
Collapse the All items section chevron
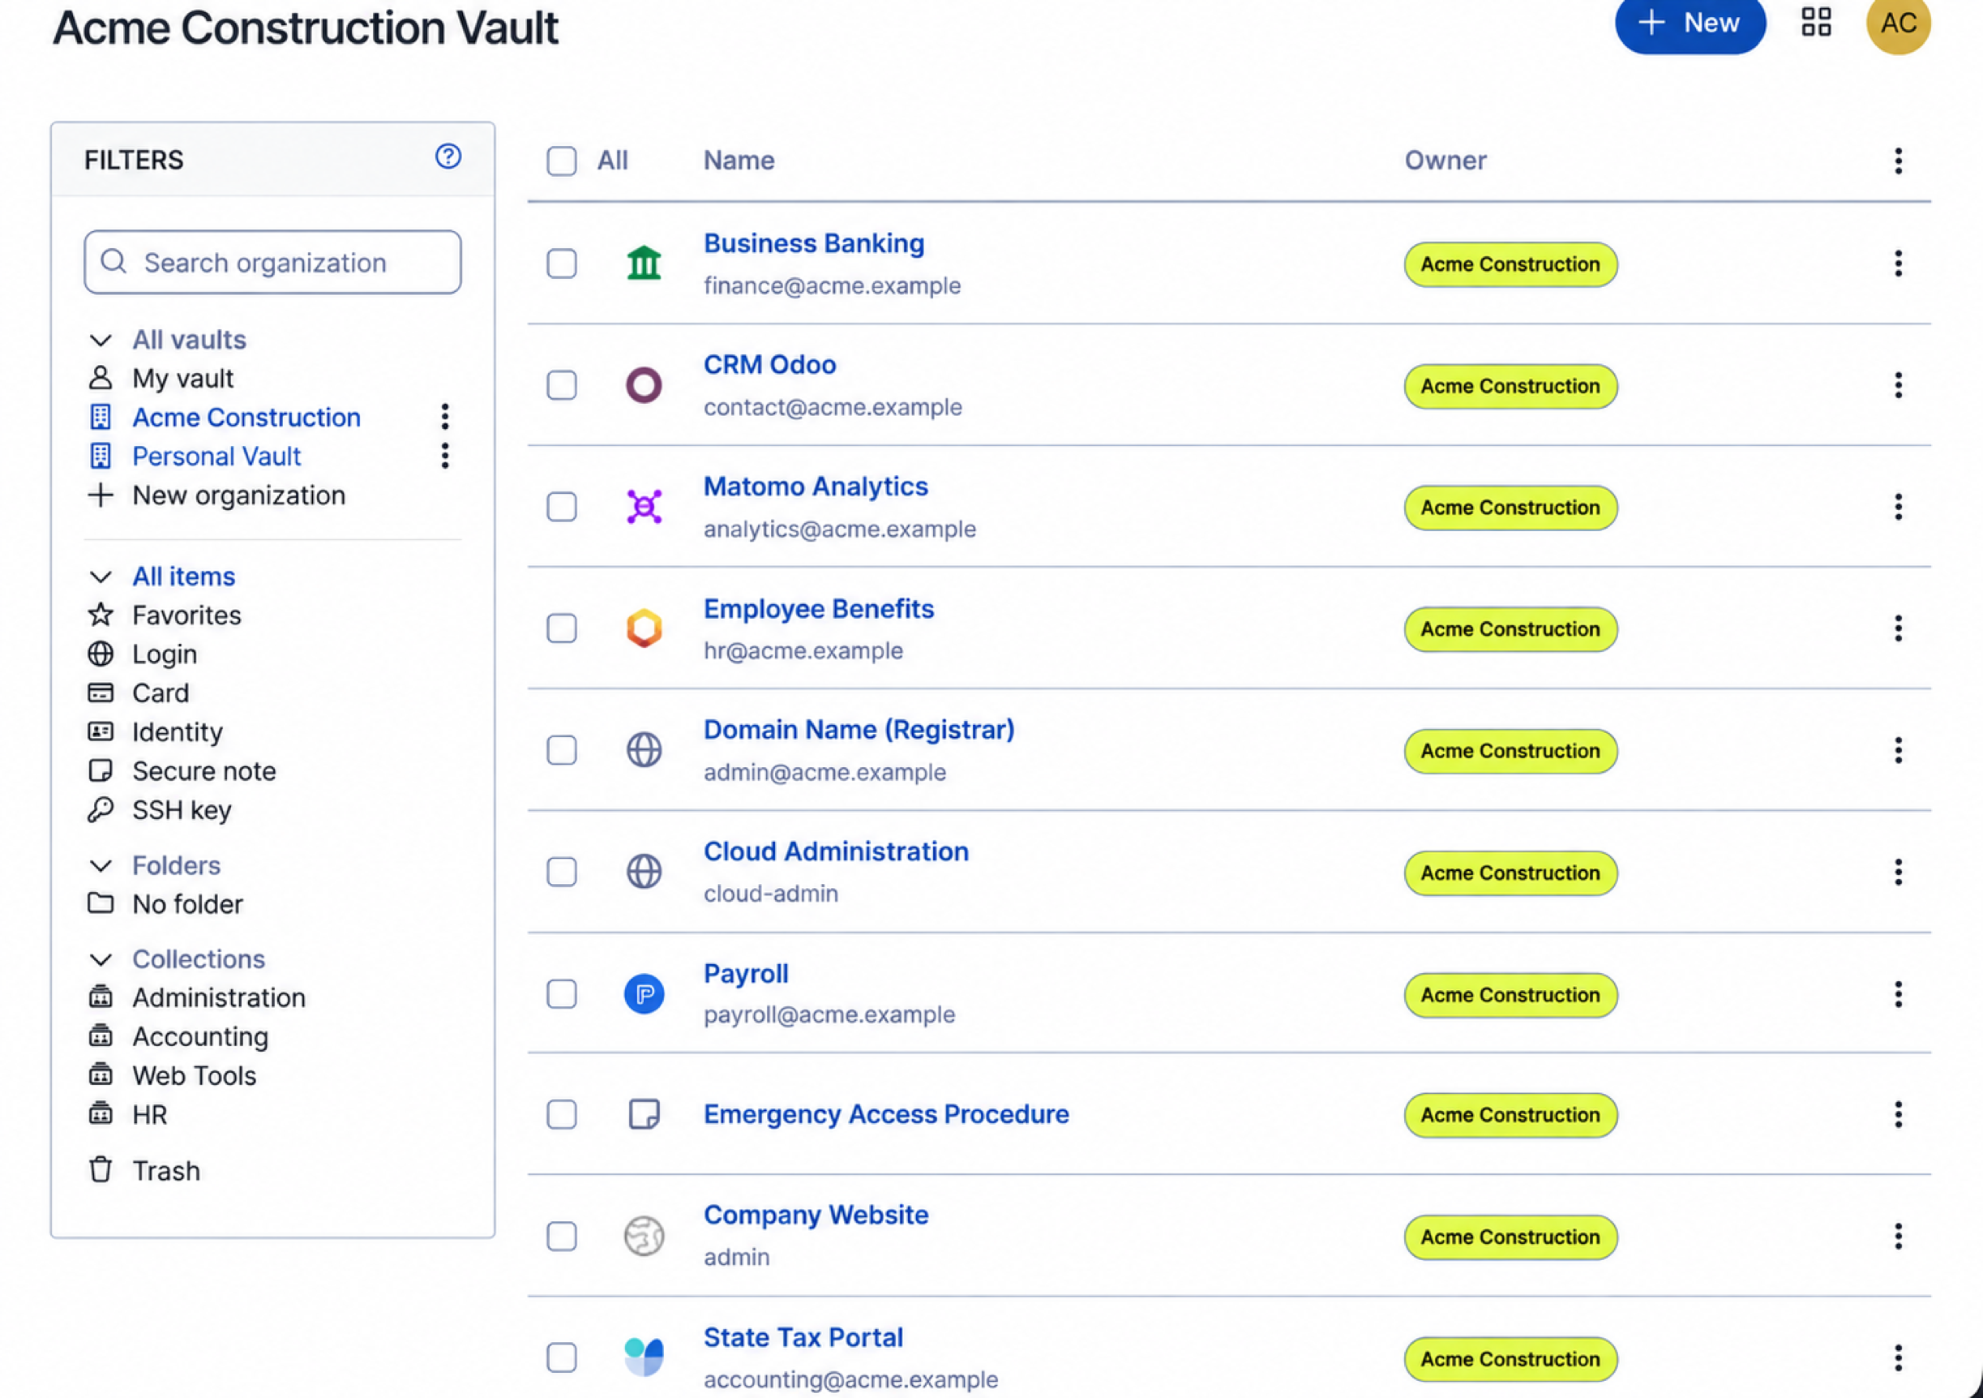(x=101, y=577)
